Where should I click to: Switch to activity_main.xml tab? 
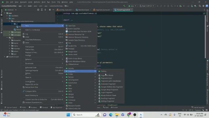click(65, 10)
